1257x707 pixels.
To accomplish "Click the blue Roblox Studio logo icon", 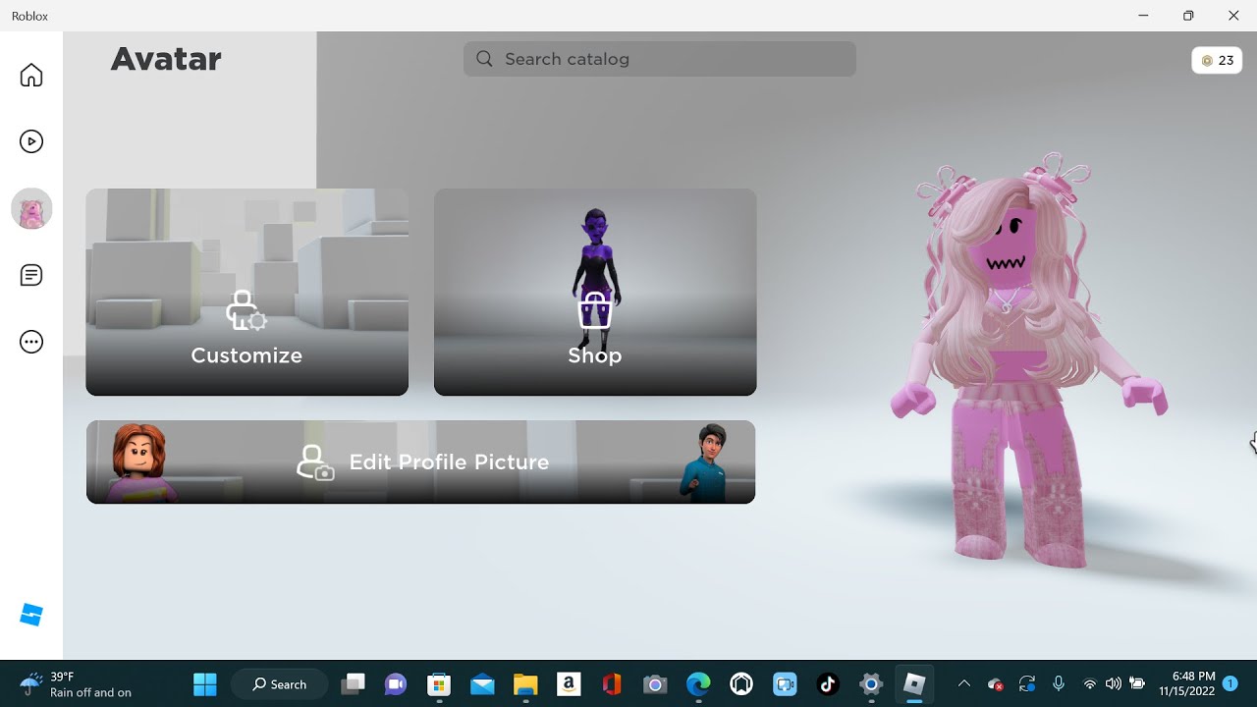I will click(x=31, y=615).
